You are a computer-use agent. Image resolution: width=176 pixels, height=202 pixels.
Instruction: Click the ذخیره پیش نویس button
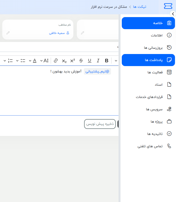(100, 124)
